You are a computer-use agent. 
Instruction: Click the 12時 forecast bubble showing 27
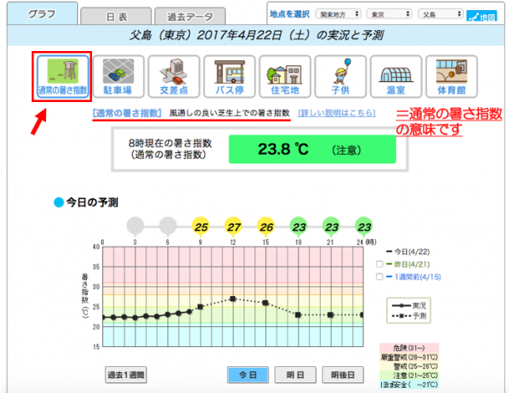tap(234, 227)
